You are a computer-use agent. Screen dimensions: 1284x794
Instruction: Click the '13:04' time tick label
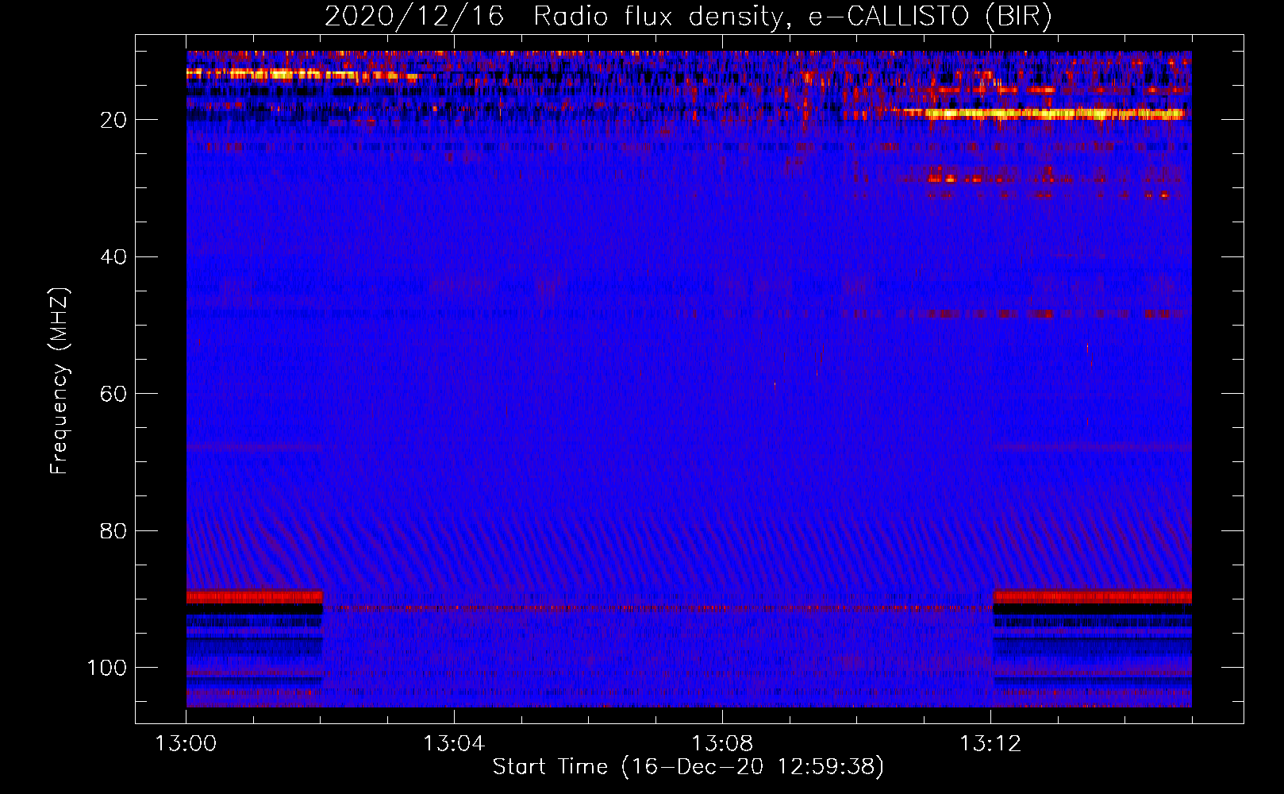[x=454, y=744]
